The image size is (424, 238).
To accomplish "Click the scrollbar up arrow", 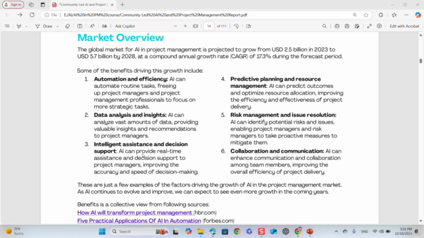I will pyautogui.click(x=421, y=35).
